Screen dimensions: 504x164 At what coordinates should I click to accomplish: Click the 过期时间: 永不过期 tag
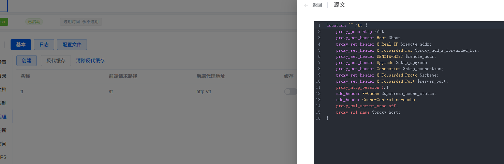tap(81, 22)
